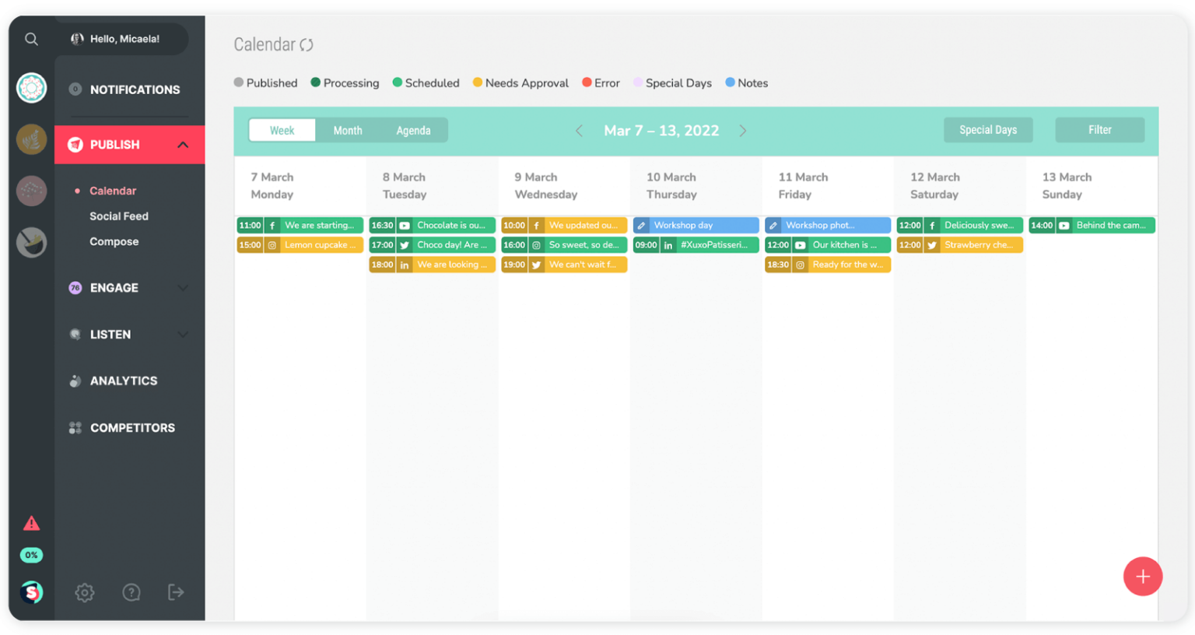Go to next week with right arrow
This screenshot has width=1195, height=635.
click(743, 131)
